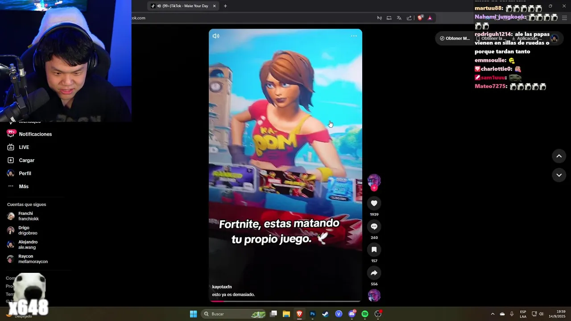Show hidden system tray icons

[x=492, y=314]
